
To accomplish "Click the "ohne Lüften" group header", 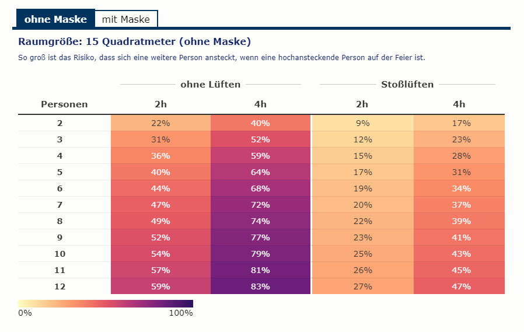I will 211,85.
